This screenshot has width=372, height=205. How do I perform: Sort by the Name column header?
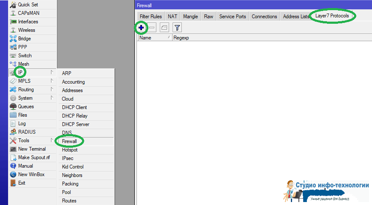pos(155,38)
